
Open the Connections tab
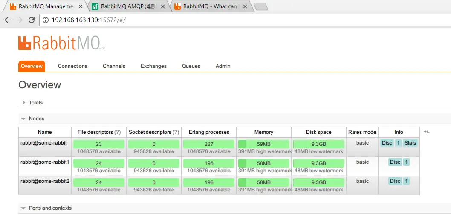[x=72, y=66]
